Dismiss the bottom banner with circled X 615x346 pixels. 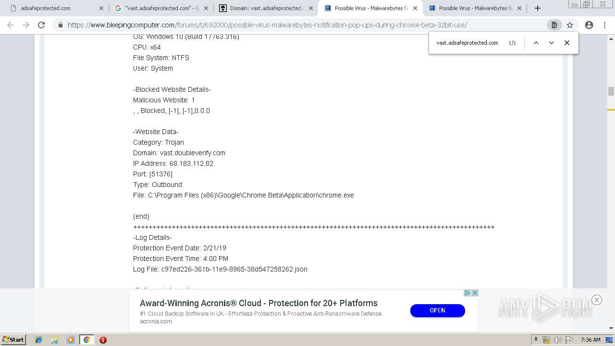[597, 300]
